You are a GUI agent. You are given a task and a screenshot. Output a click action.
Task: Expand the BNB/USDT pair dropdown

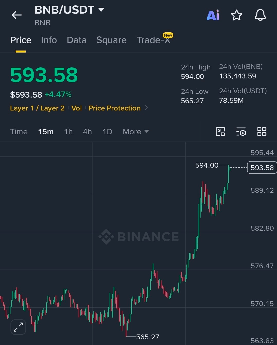pyautogui.click(x=101, y=10)
